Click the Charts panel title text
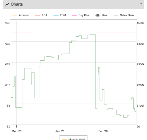 click(x=17, y=4)
